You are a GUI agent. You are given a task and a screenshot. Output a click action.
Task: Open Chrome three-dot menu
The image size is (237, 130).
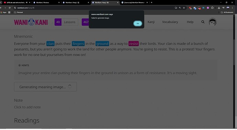pyautogui.click(x=232, y=8)
